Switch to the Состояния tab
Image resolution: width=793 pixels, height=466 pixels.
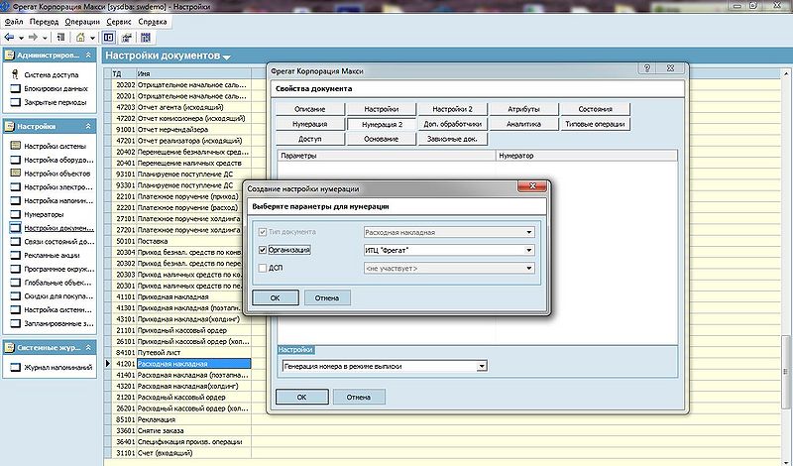[x=596, y=109]
